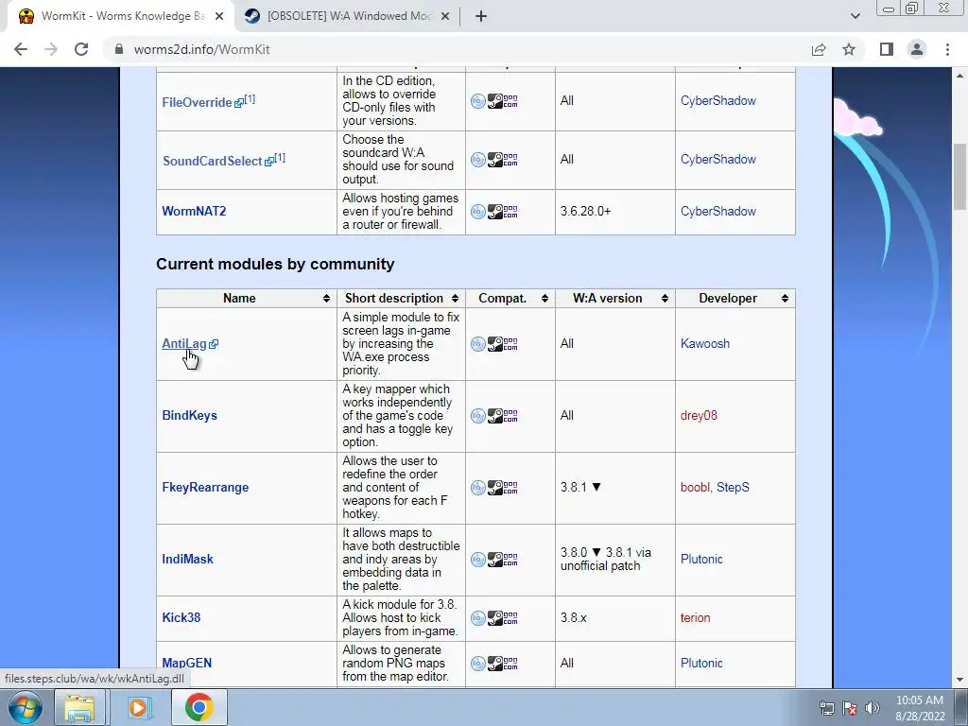Launch Windows Media Player from taskbar
The image size is (968, 726).
coord(139,707)
